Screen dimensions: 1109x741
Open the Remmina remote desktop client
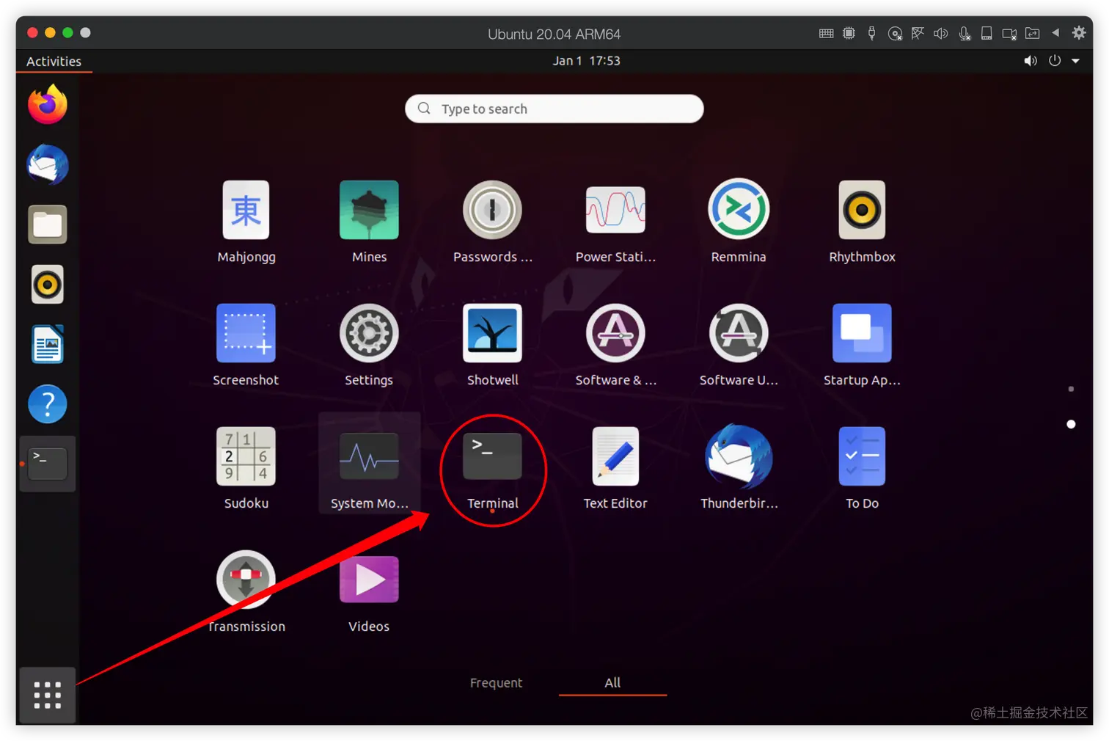pos(739,210)
